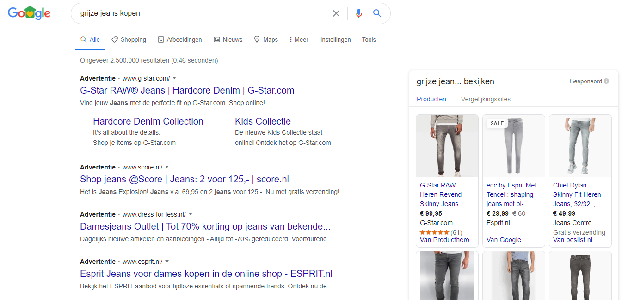This screenshot has height=300, width=622.
Task: Open Instellingen menu
Action: tap(336, 40)
